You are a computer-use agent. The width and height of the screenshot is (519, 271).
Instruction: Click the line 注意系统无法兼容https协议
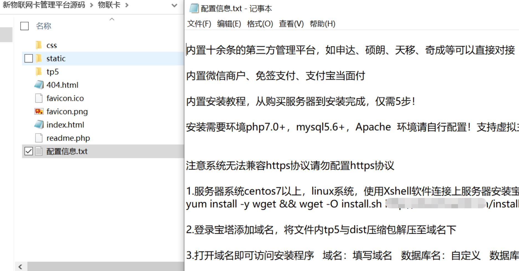click(290, 165)
